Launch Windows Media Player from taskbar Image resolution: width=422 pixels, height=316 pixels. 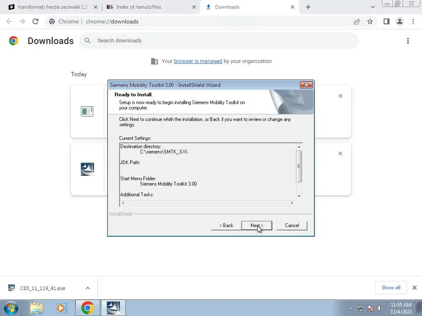point(62,308)
